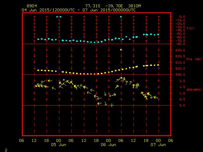Click the 05 Jun date label
Viewport: 203px width, 152px height.
[59, 145]
